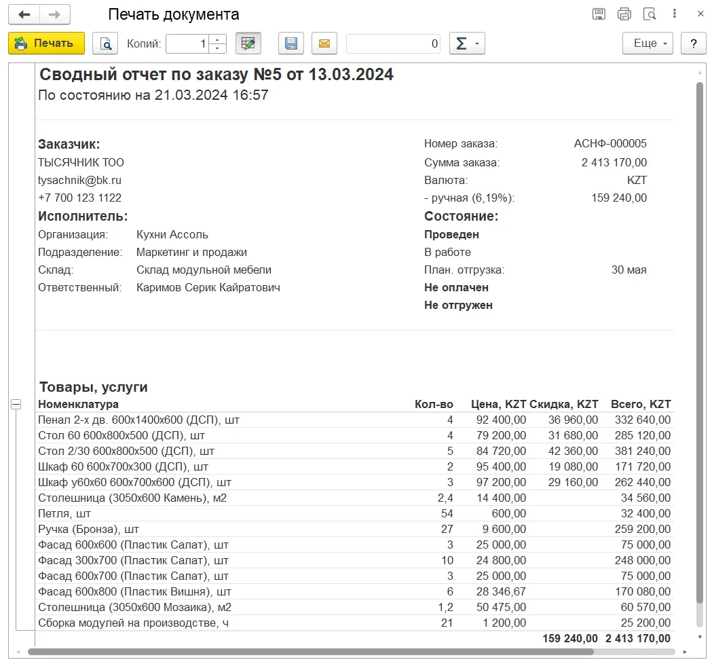Select order number АСНФ-000005
Image resolution: width=714 pixels, height=664 pixels.
[610, 143]
